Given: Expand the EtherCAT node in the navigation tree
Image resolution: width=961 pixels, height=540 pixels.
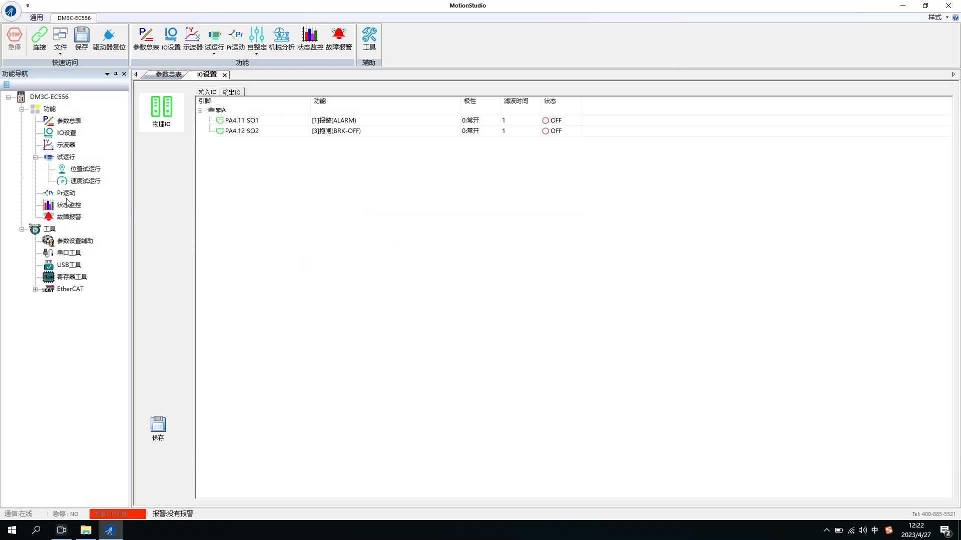Looking at the screenshot, I should tap(35, 289).
